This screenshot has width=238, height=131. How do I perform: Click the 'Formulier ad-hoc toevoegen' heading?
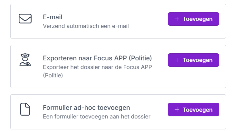point(86,108)
